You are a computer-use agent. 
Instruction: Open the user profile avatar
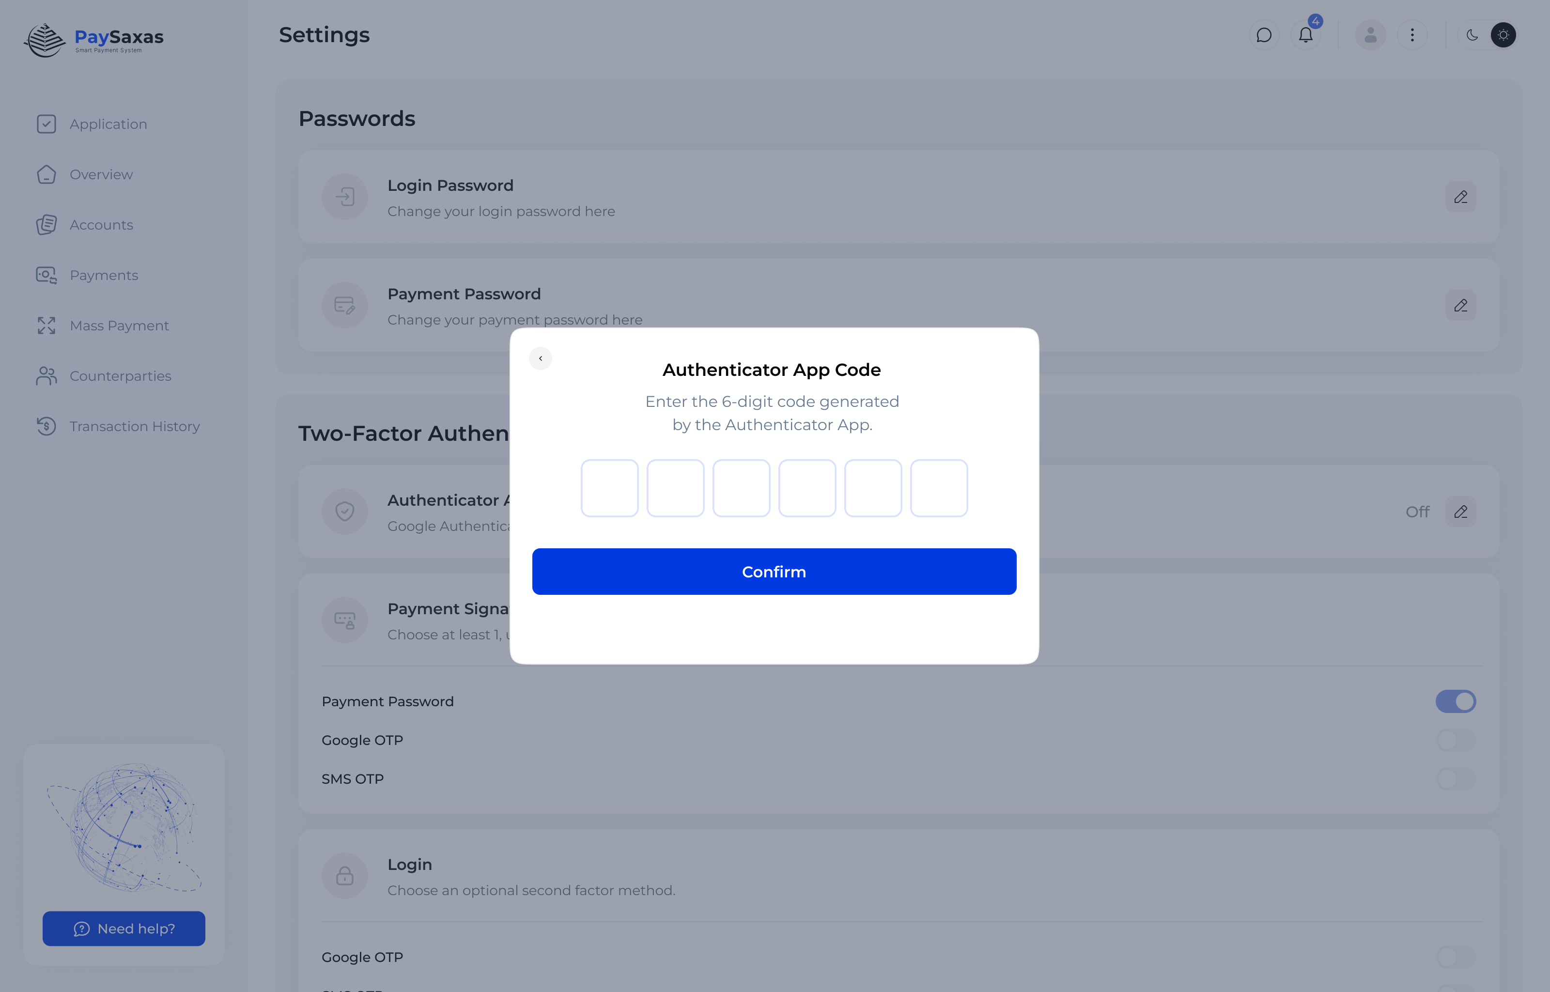tap(1370, 35)
